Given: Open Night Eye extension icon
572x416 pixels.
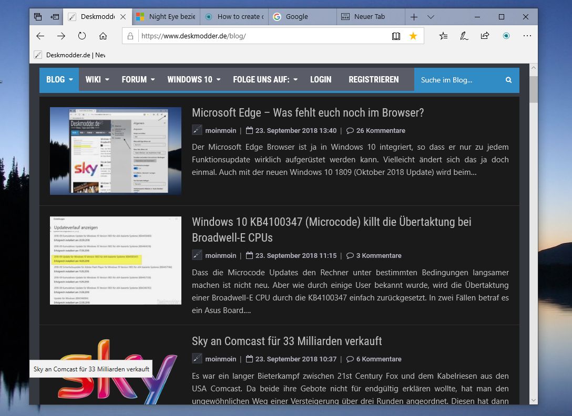Looking at the screenshot, I should 506,36.
